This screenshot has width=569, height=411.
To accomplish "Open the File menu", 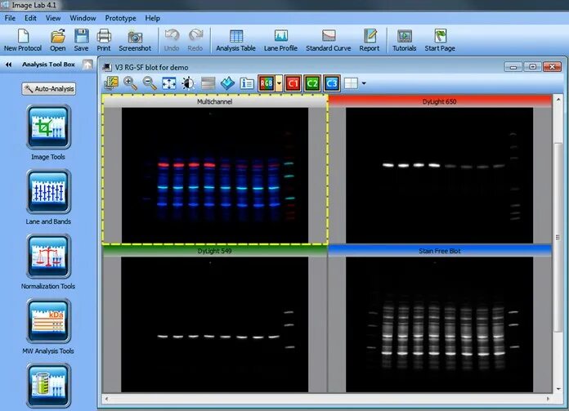I will point(10,18).
